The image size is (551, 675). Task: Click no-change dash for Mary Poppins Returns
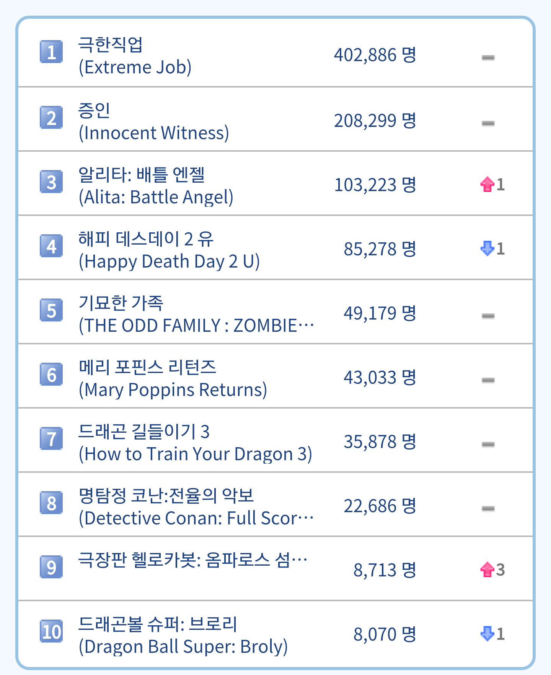pos(488,380)
